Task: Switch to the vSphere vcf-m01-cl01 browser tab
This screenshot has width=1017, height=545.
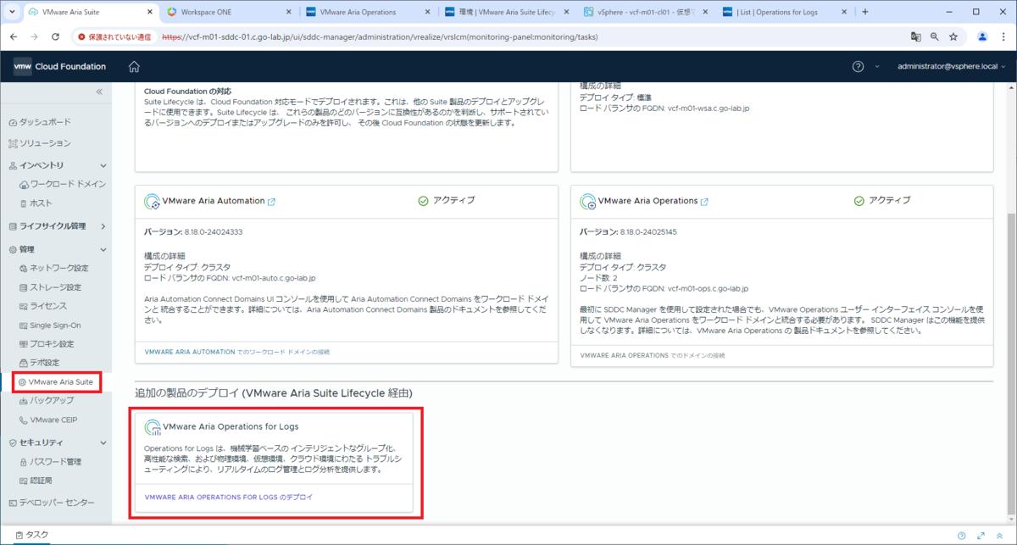Action: (645, 12)
